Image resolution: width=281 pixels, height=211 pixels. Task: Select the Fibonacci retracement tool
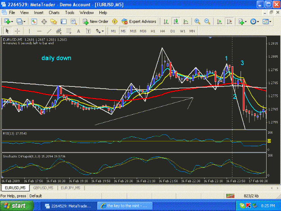click(x=69, y=31)
